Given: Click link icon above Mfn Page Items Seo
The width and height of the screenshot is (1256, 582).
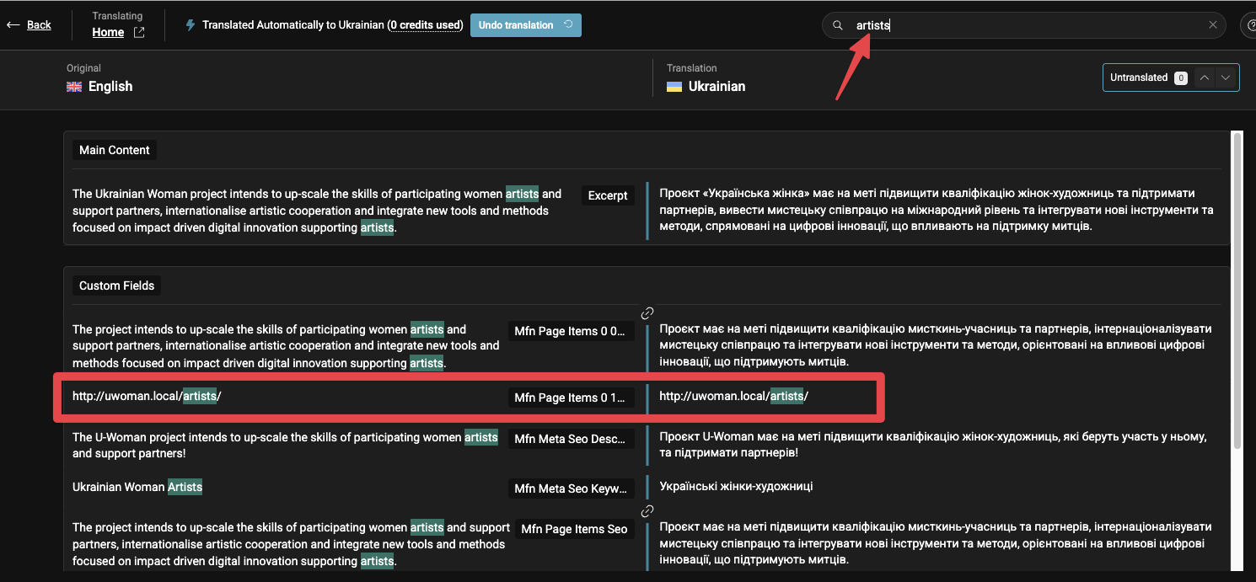Looking at the screenshot, I should [647, 511].
